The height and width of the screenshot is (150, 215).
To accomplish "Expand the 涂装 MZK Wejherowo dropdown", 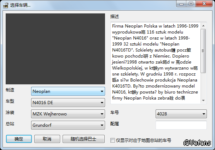I will pos(68,114).
